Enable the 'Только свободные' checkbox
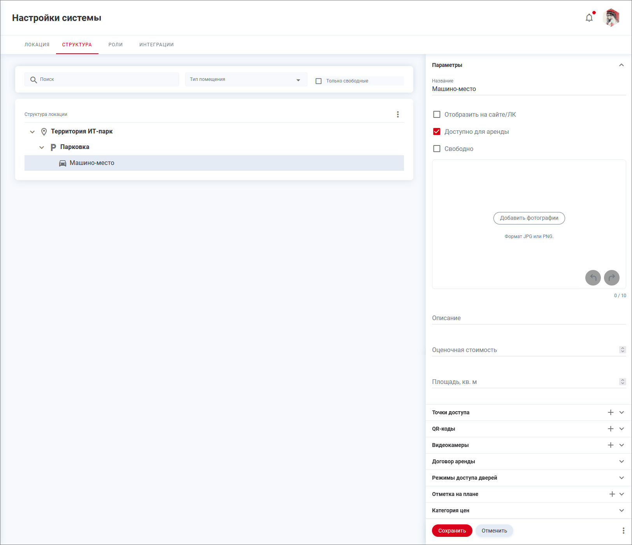 tap(319, 81)
